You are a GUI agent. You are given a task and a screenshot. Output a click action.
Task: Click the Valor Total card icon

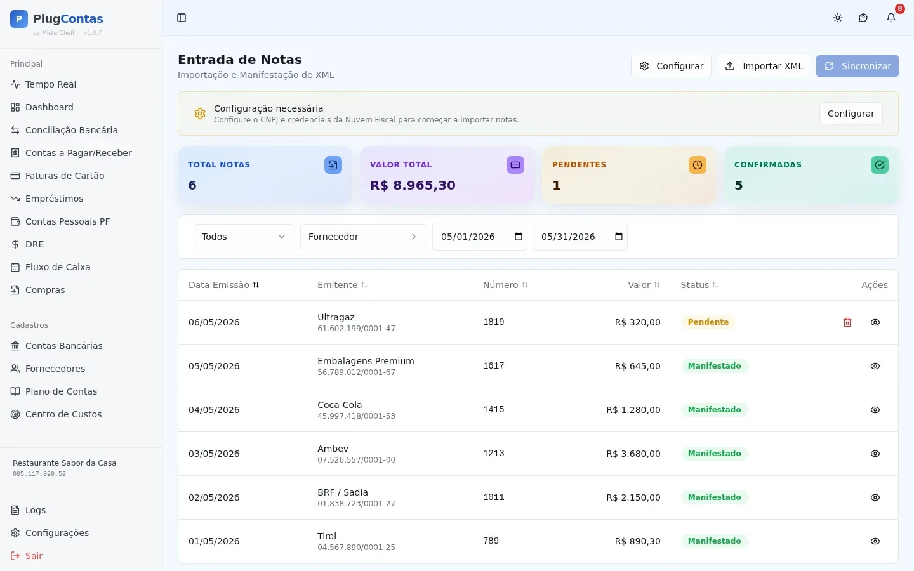pos(515,165)
